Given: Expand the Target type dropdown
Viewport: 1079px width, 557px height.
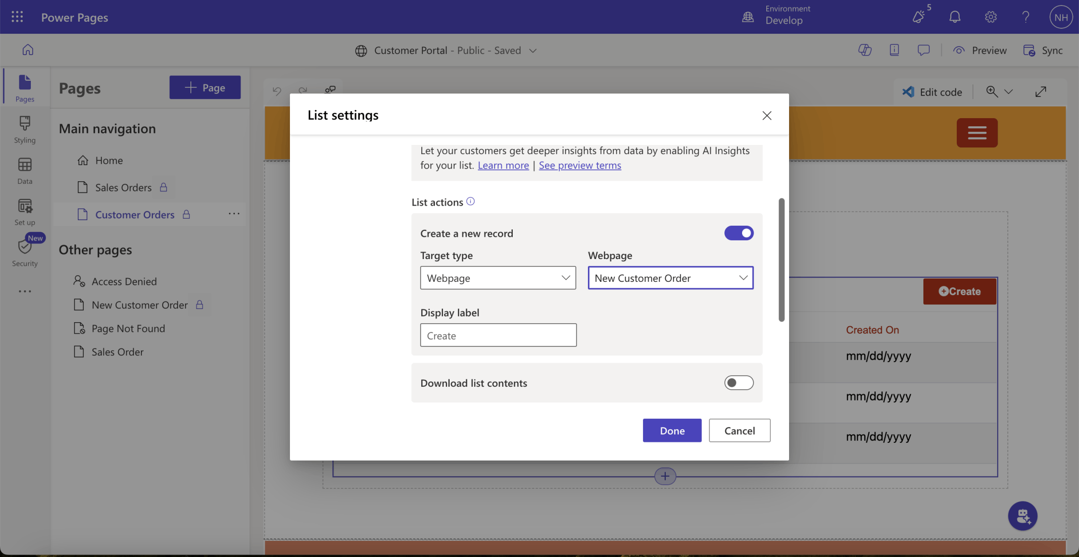Looking at the screenshot, I should (498, 278).
